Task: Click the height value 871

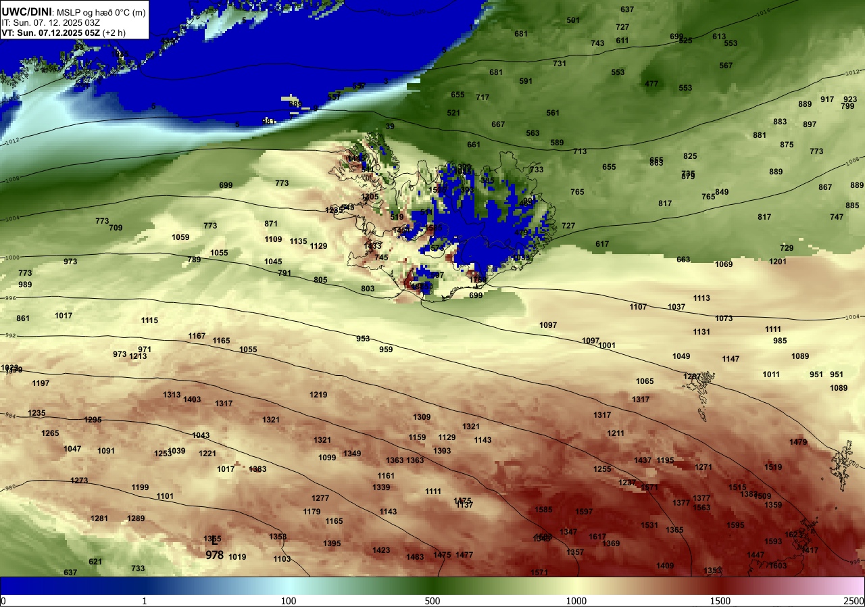Action: [271, 224]
